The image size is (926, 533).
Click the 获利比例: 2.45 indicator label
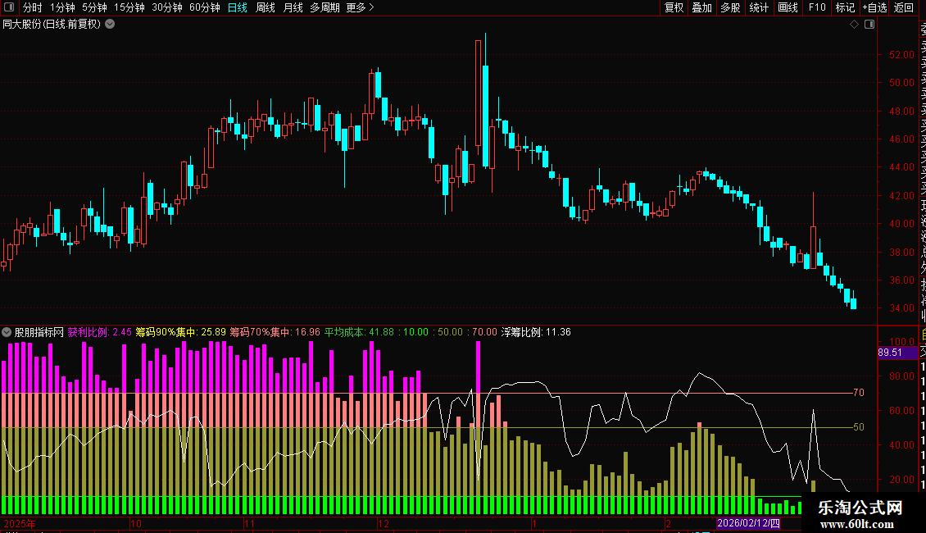99,332
